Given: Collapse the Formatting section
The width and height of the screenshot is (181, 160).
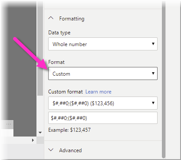Looking at the screenshot, I should pos(51,18).
